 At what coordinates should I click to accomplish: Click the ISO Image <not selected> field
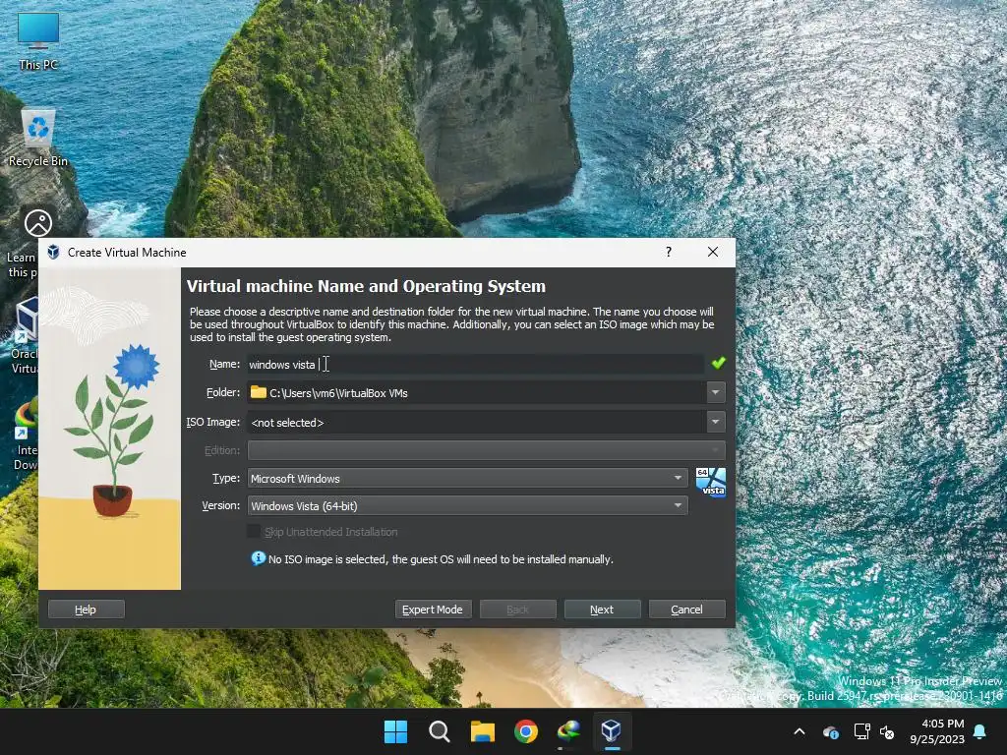coord(476,422)
